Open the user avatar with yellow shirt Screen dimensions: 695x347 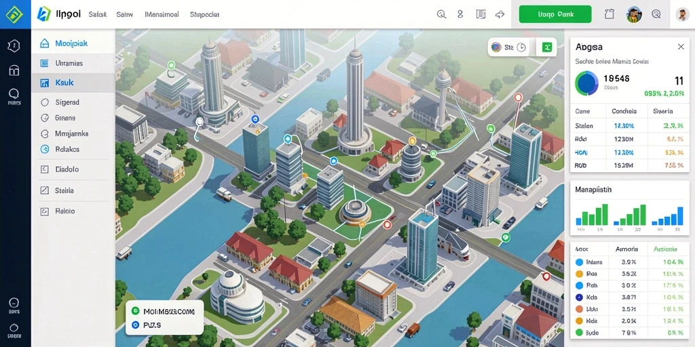point(635,15)
